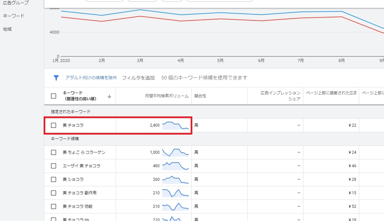Toggle the select-all checkbox in table header
The width and height of the screenshot is (384, 221).
[x=54, y=96]
